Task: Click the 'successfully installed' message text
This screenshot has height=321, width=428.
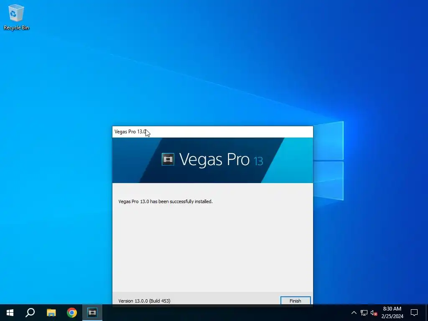Action: [166, 201]
